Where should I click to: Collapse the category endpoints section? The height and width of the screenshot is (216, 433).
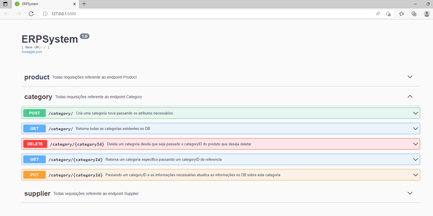click(410, 96)
